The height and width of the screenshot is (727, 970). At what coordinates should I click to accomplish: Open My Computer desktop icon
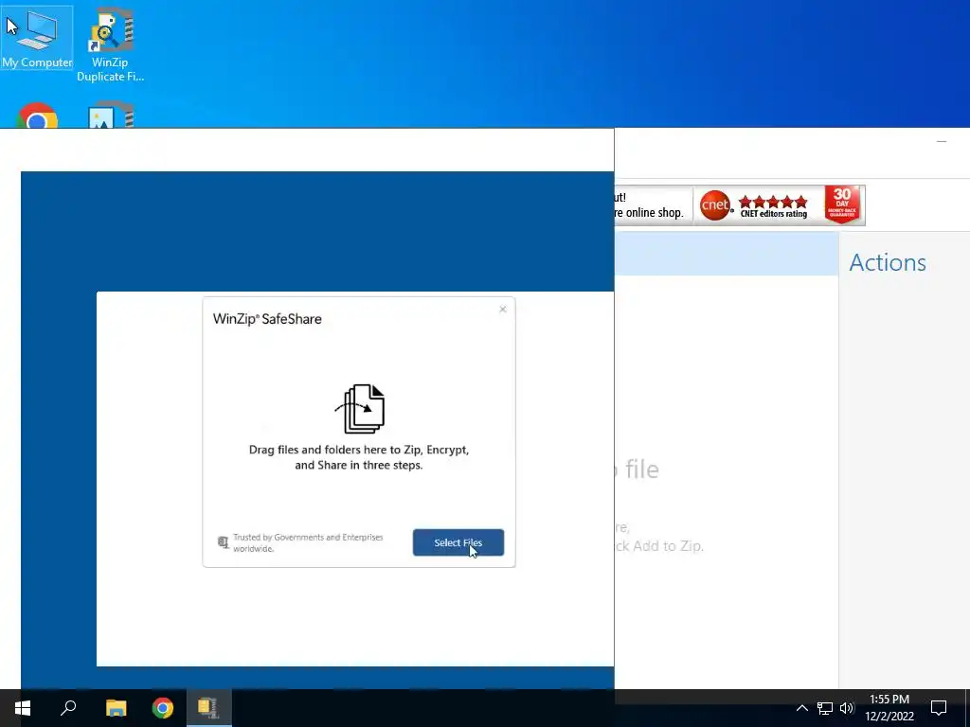(x=37, y=38)
